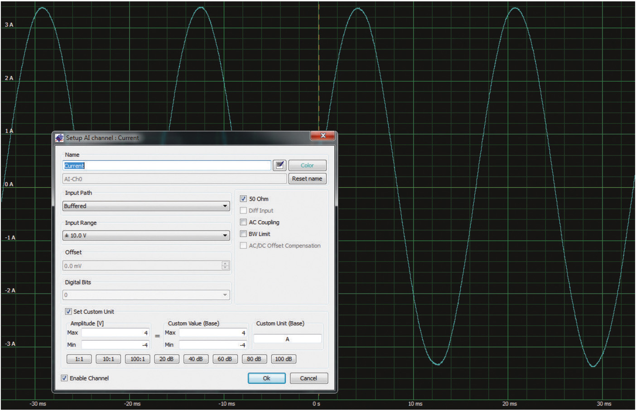This screenshot has height=411, width=636.
Task: Click the 20 ms time axis label
Action: (x=510, y=404)
